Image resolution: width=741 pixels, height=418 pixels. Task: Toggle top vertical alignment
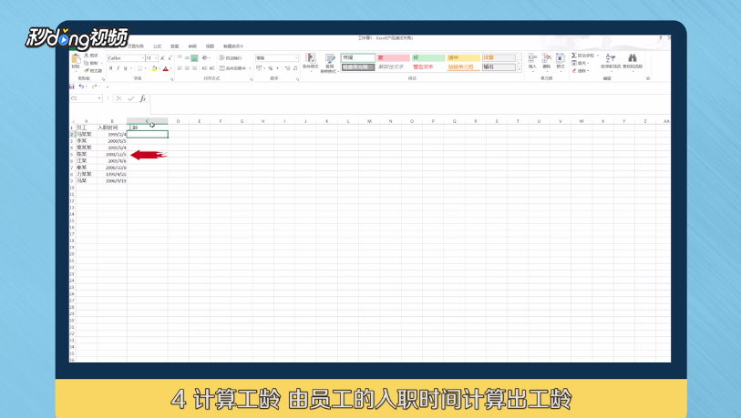coord(180,57)
